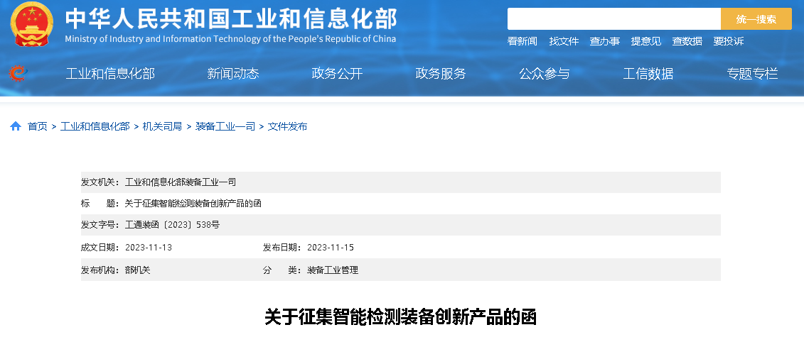
Task: Click the 标题 row value 关于征集智能检测装备创新产品的函
Action: pos(193,204)
